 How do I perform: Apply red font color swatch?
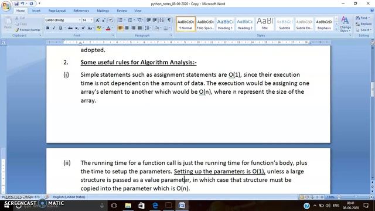coord(108,28)
